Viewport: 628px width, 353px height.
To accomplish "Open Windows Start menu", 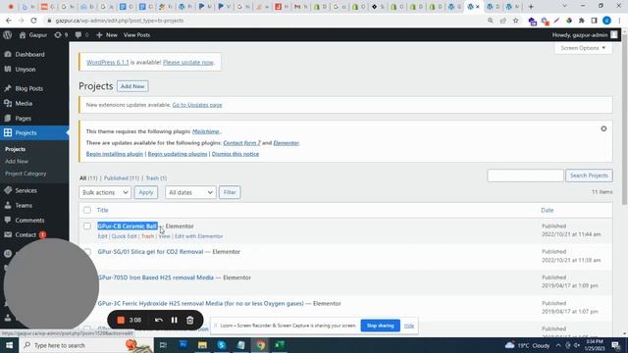I will tap(9, 345).
